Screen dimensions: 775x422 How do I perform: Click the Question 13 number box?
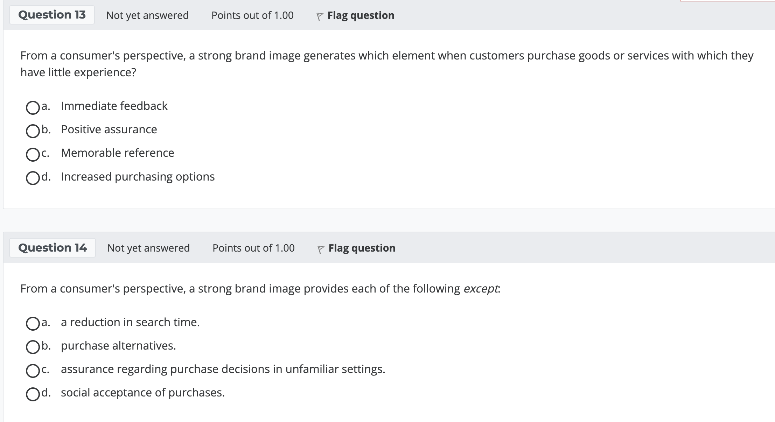point(52,15)
